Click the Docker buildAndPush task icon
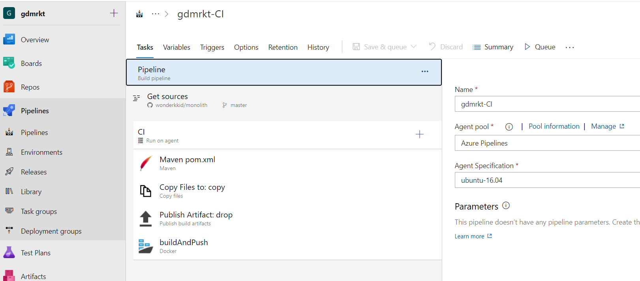Image resolution: width=640 pixels, height=281 pixels. [x=146, y=246]
